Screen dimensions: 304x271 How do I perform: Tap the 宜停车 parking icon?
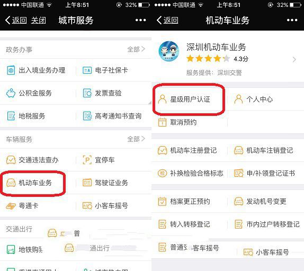point(87,160)
